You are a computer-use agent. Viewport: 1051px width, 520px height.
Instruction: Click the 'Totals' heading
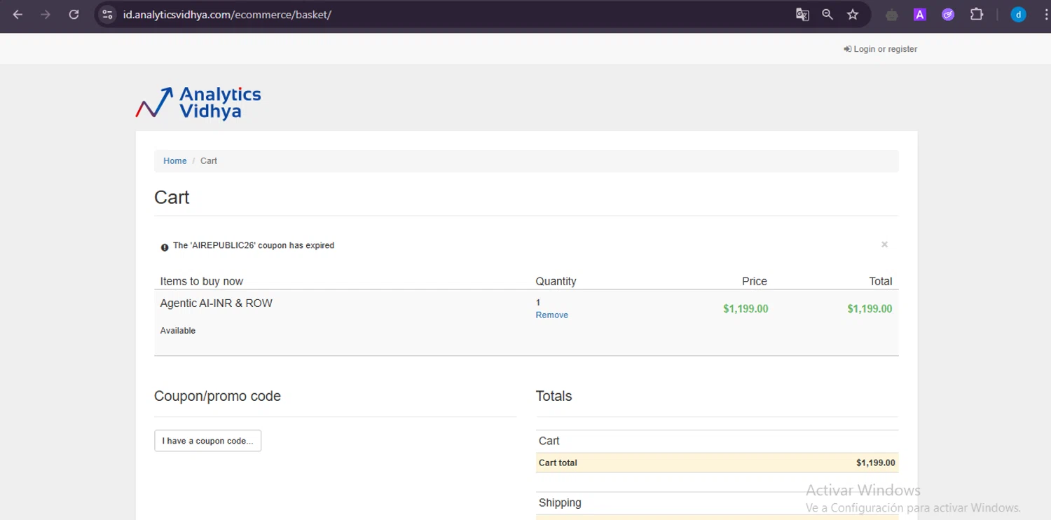pos(554,397)
